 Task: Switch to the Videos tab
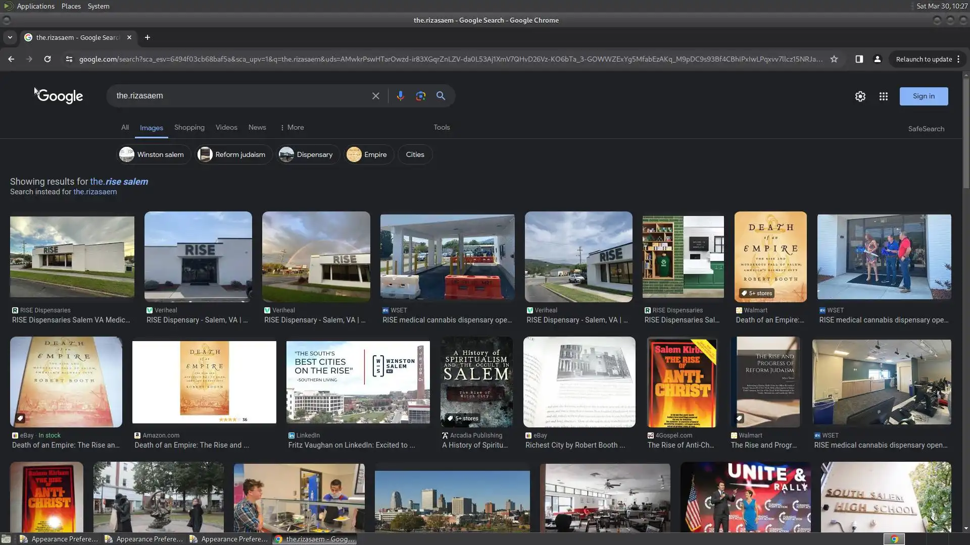[x=226, y=128]
